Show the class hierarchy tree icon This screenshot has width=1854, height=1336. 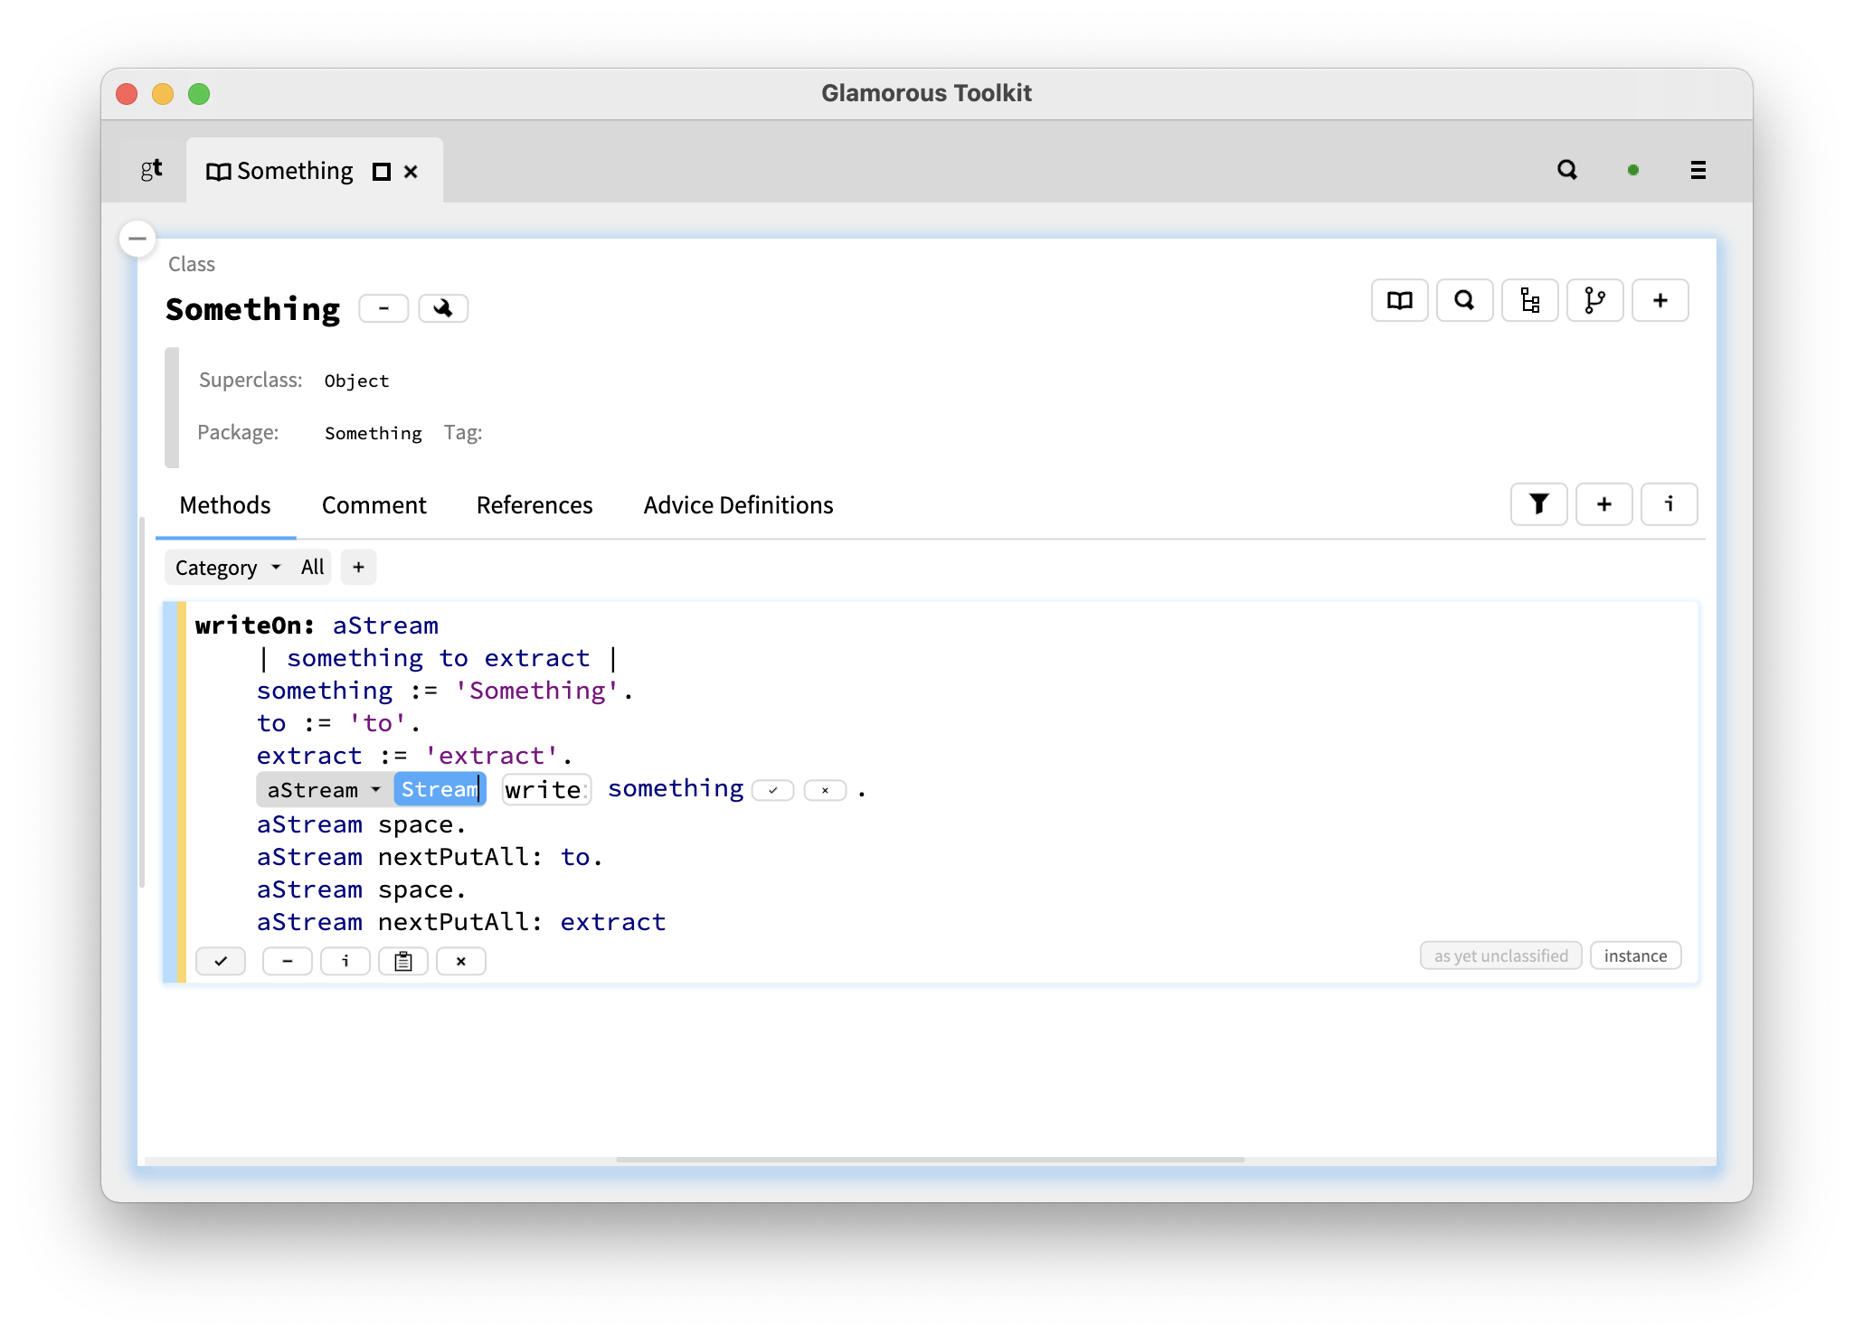pos(1530,300)
